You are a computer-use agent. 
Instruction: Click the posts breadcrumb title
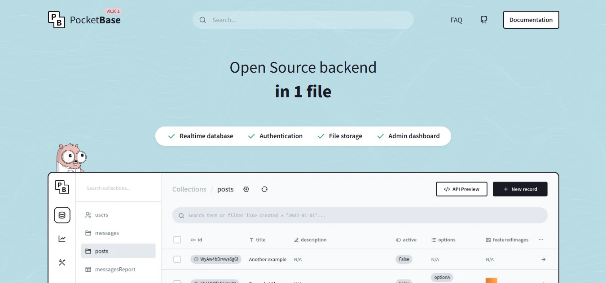225,189
